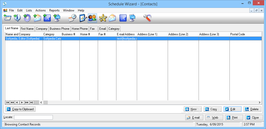Go to next record single-right arrow
The height and width of the screenshot is (129, 266).
(22, 102)
